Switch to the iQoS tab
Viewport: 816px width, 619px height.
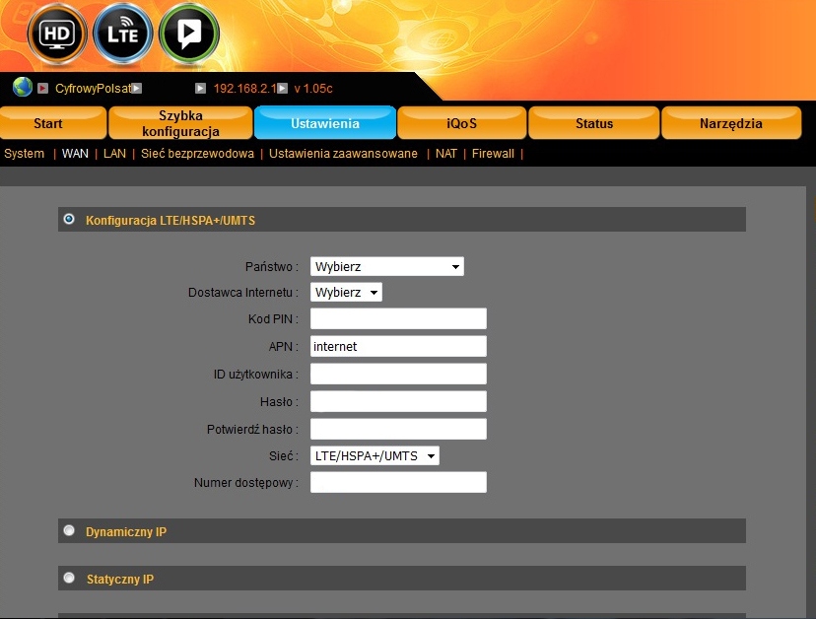(x=461, y=124)
